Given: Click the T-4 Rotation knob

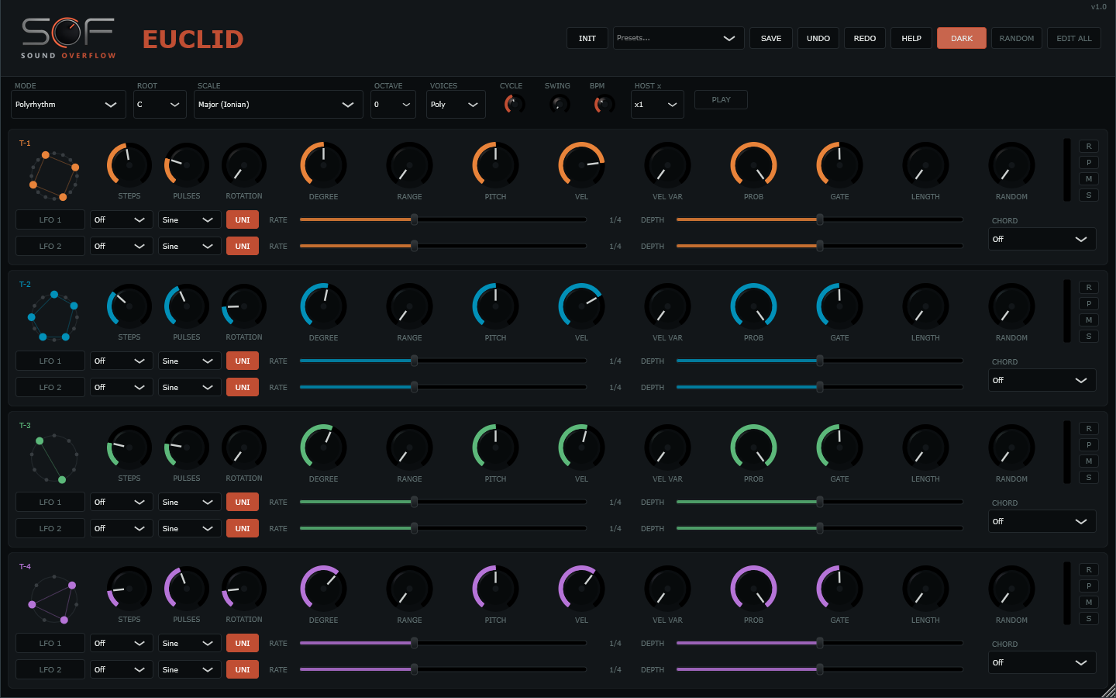Looking at the screenshot, I should click(244, 588).
